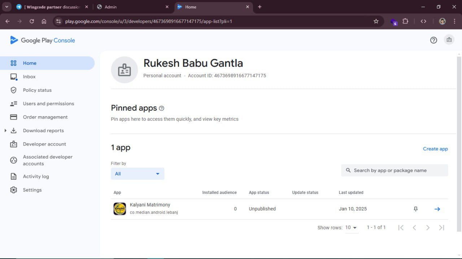
Task: Click the Installed audience column header
Action: (x=219, y=192)
